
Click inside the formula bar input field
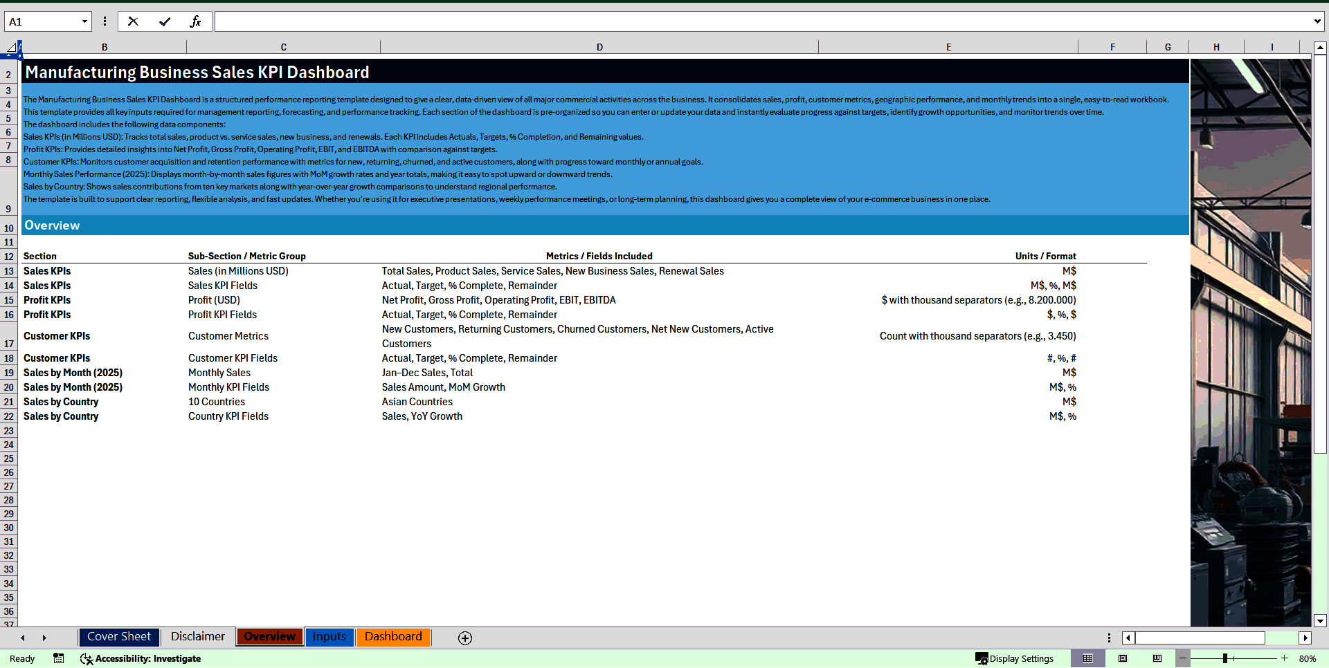(554, 21)
